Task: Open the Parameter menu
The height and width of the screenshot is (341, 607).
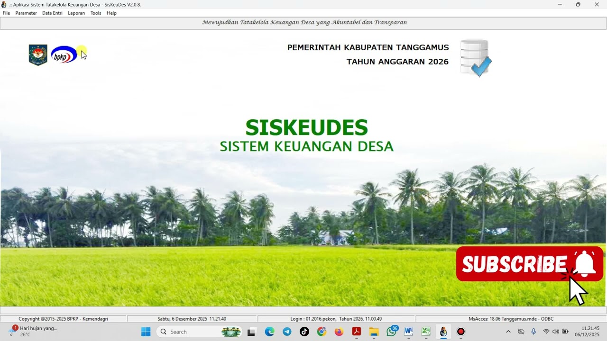Action: coord(26,13)
